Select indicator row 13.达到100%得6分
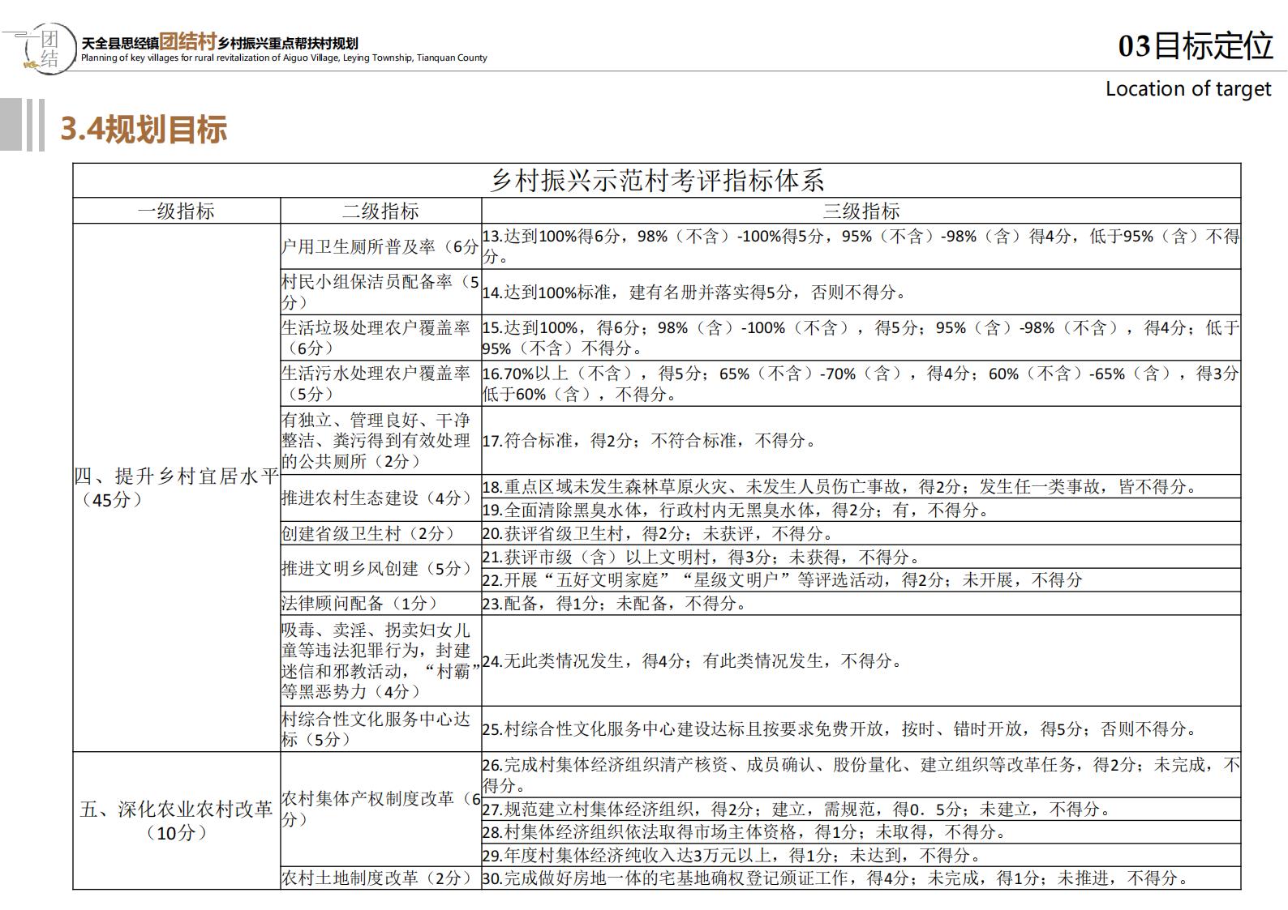This screenshot has height=910, width=1288. click(861, 246)
